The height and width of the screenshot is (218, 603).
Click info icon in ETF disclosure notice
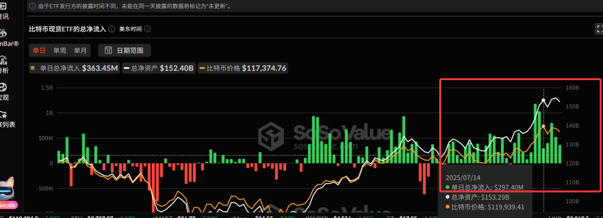pos(32,6)
